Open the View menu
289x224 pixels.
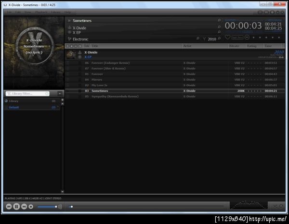click(27, 13)
